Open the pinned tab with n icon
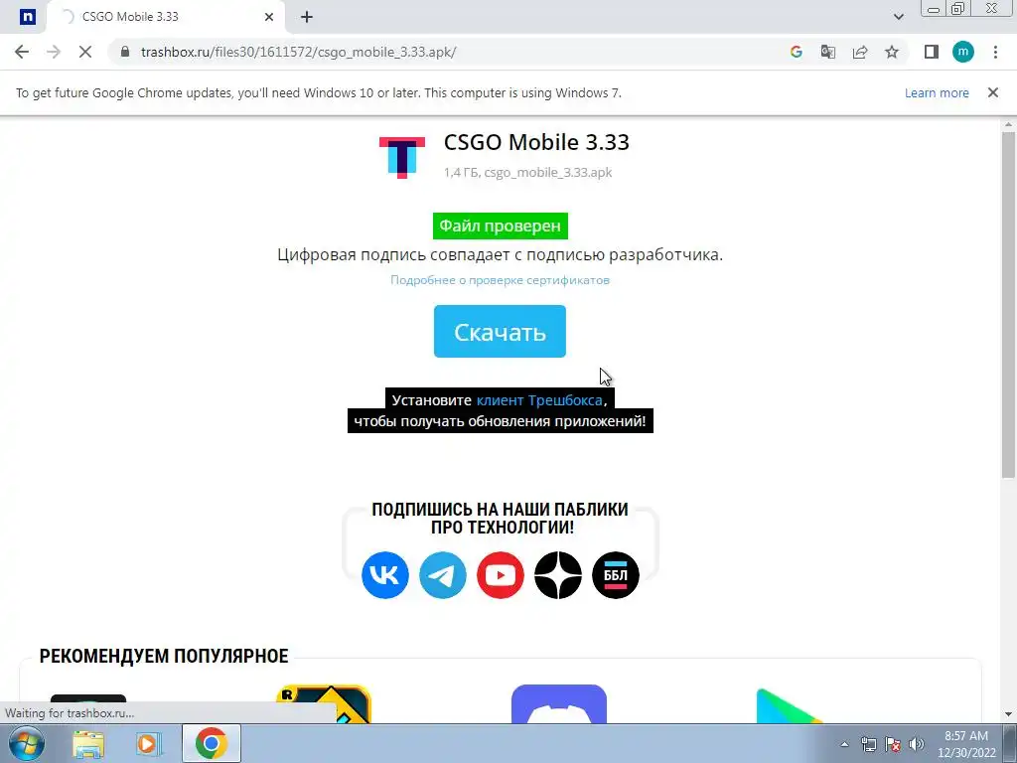 [x=27, y=17]
